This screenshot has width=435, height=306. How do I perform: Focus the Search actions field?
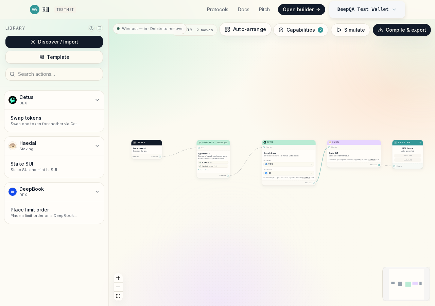pos(54,74)
